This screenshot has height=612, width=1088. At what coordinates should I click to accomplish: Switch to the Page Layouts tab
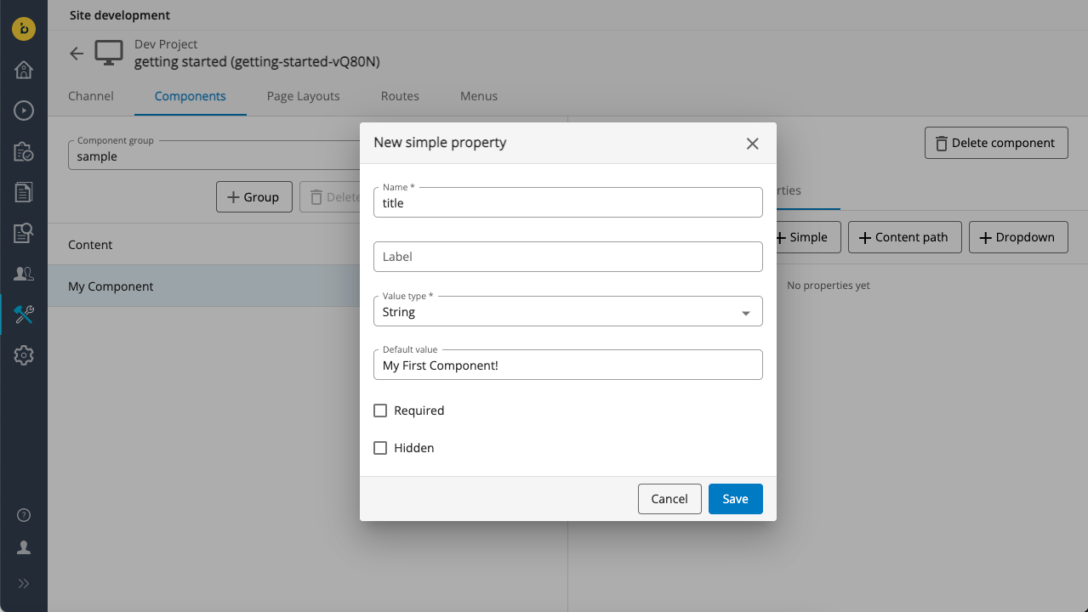304,96
